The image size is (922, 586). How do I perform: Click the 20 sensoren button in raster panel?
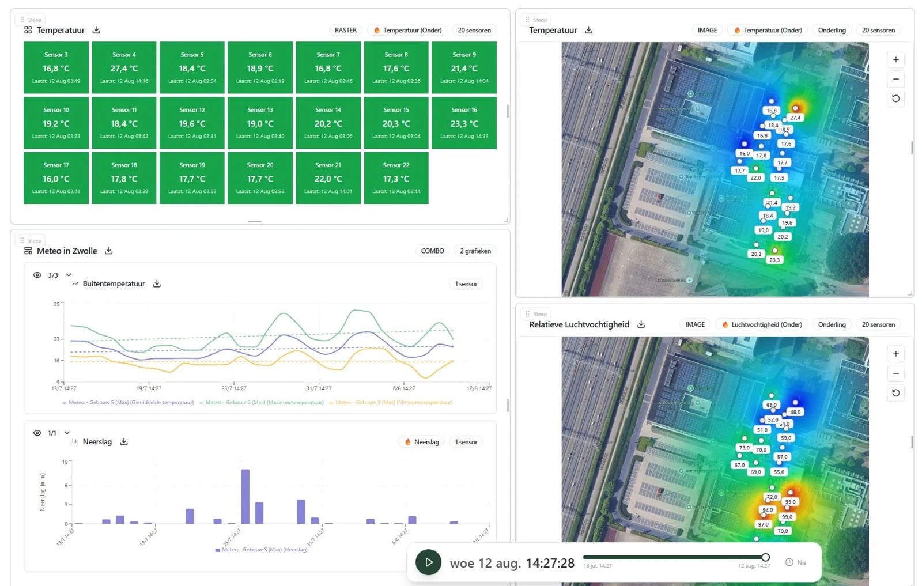pos(474,30)
